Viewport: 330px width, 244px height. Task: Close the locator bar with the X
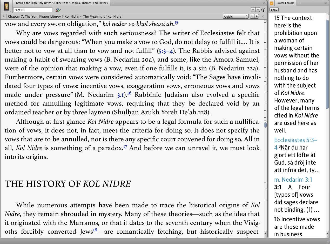[x=263, y=16]
